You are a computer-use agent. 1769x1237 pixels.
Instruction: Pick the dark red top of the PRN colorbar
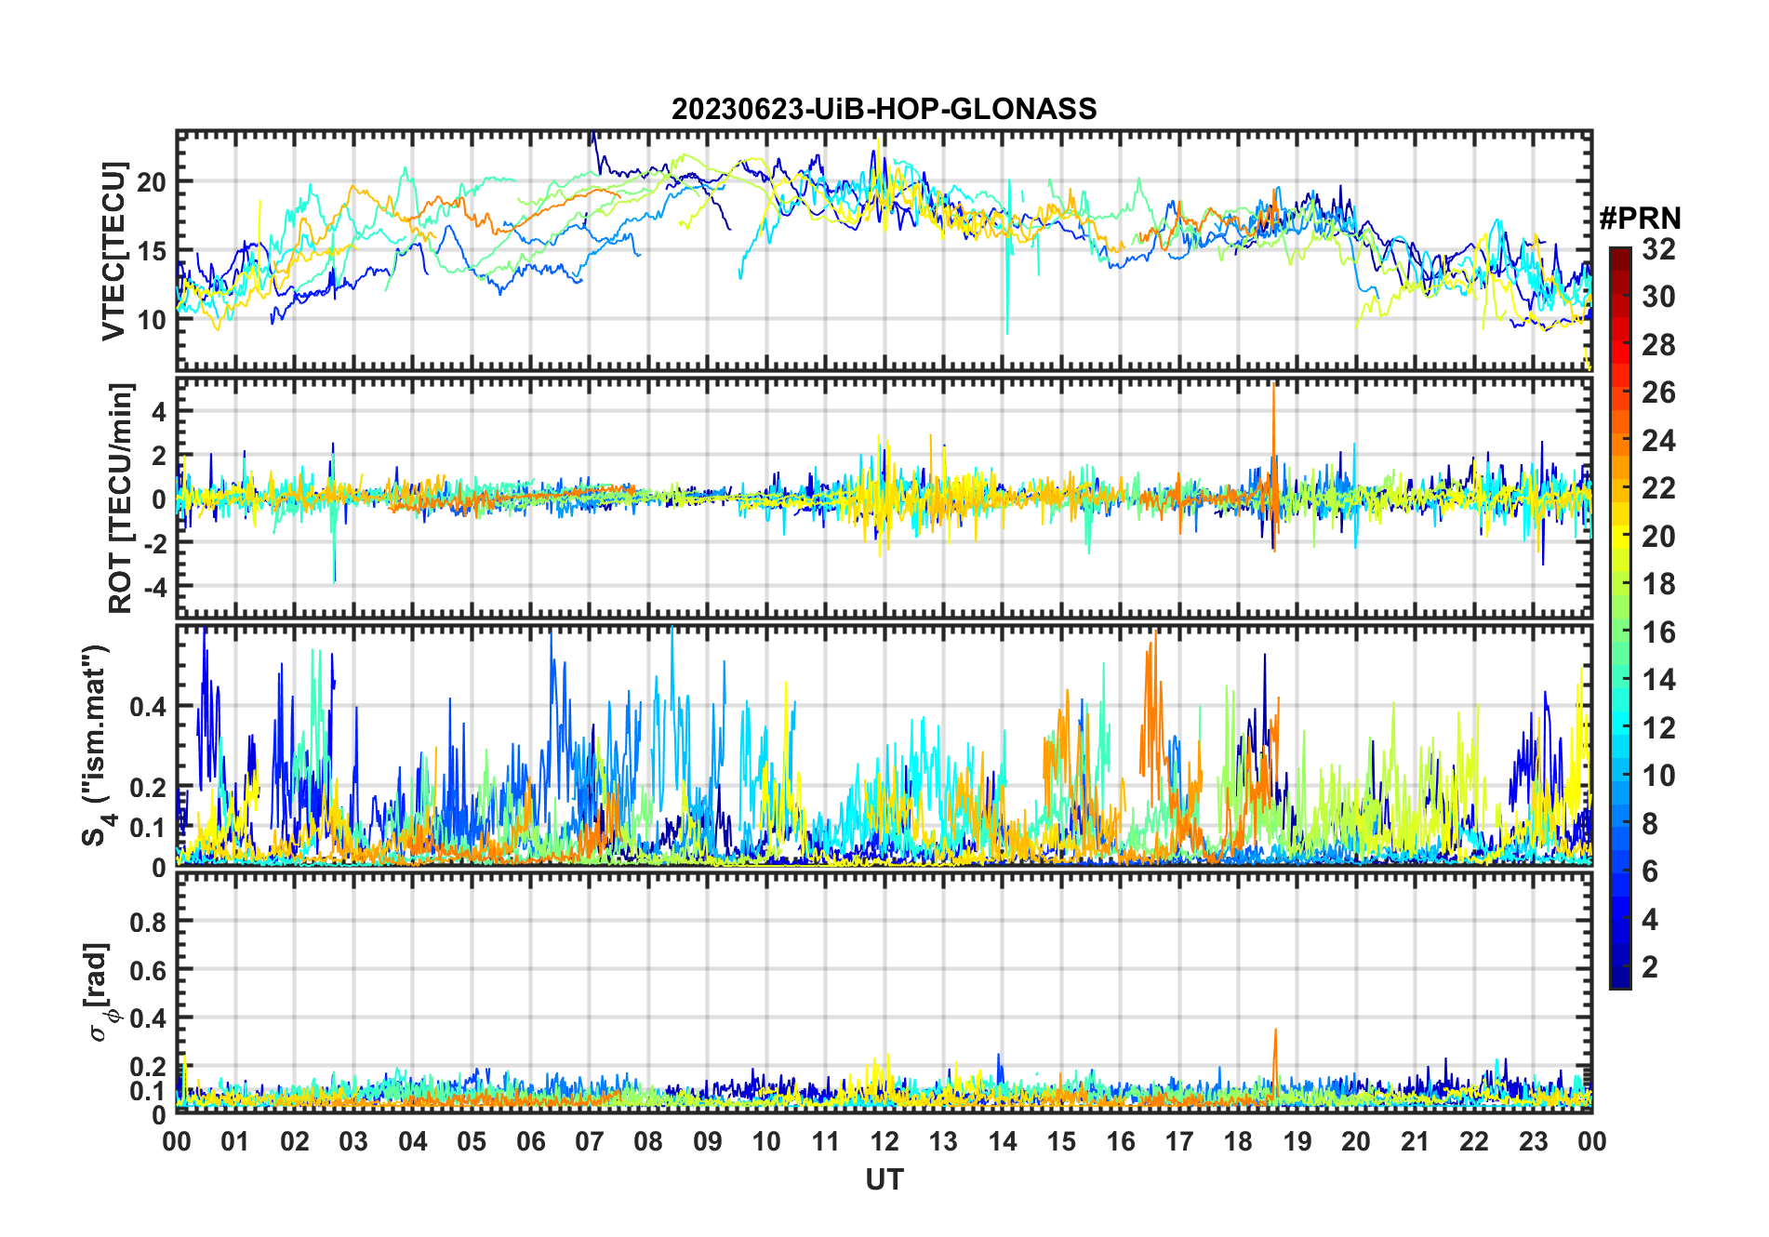coord(1620,253)
